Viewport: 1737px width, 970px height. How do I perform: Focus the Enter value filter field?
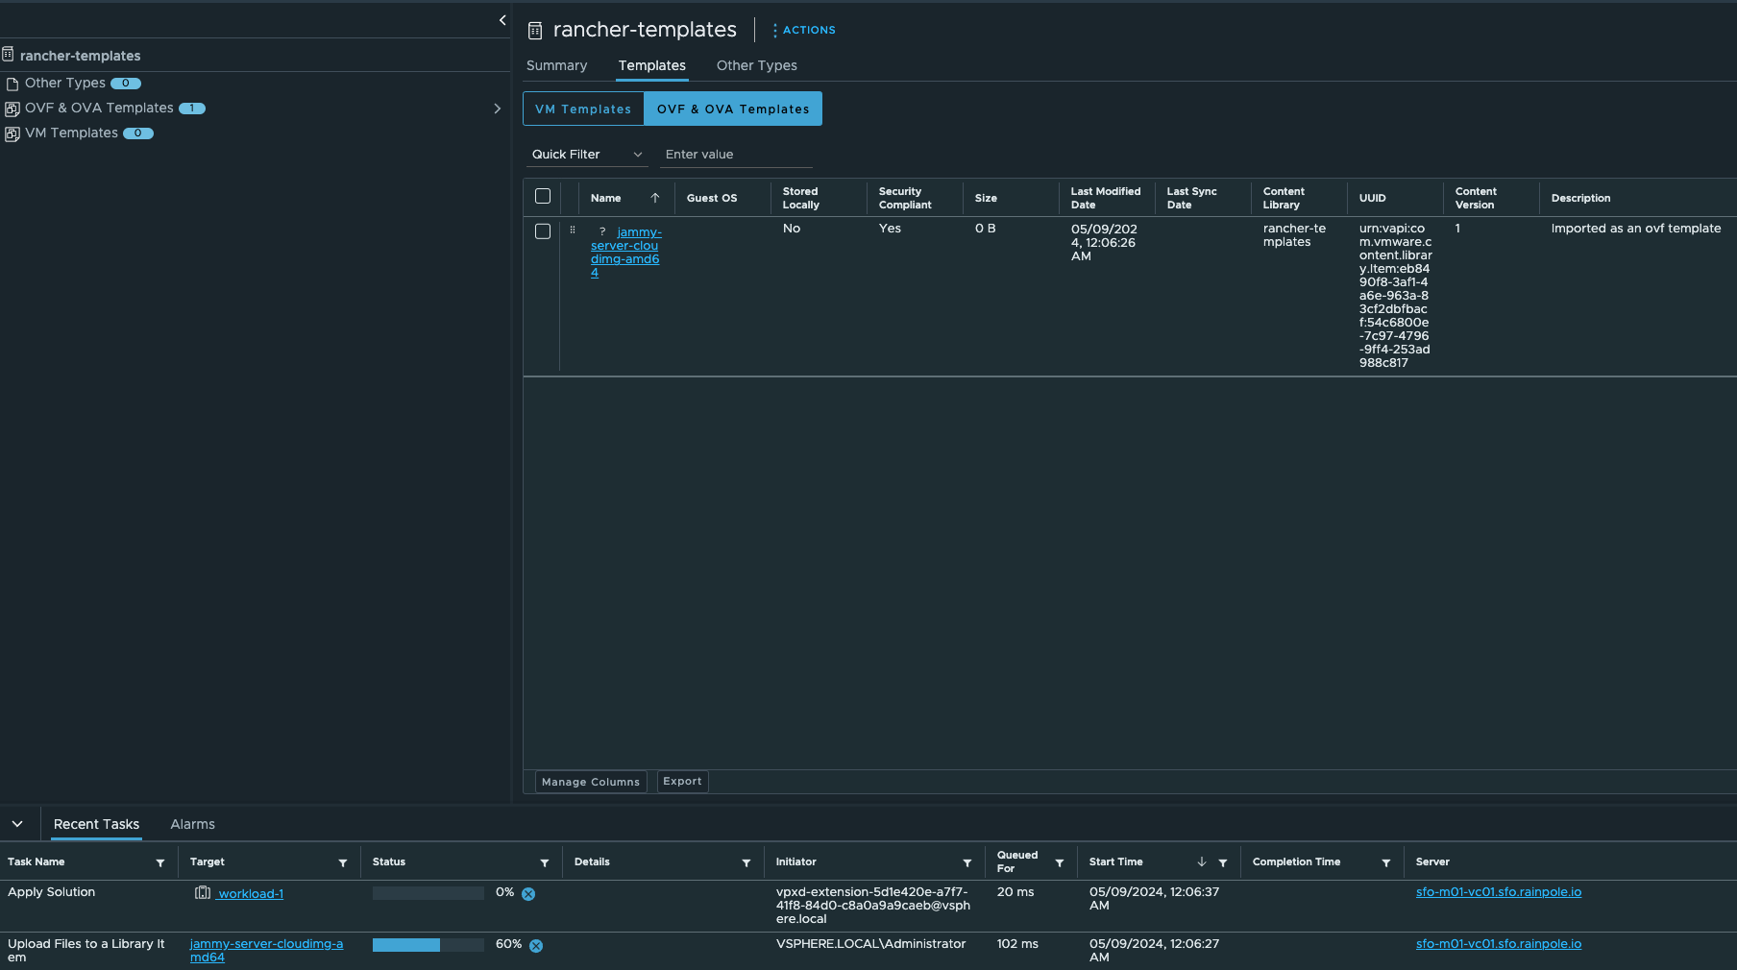click(736, 155)
